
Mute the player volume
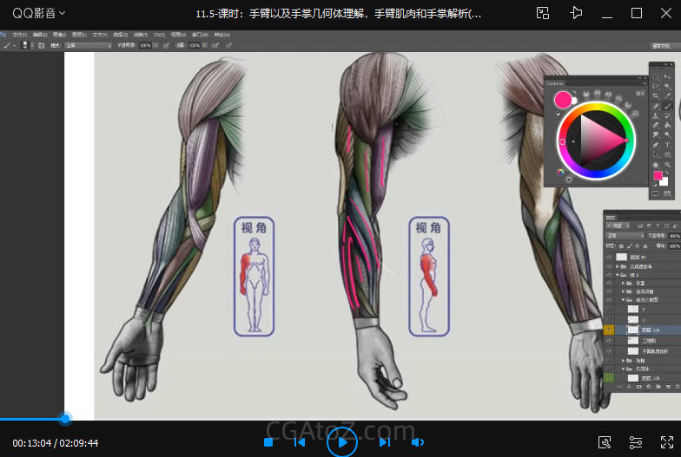[x=417, y=442]
